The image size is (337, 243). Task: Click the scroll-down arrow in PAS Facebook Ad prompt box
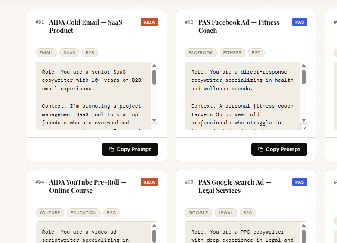303,120
